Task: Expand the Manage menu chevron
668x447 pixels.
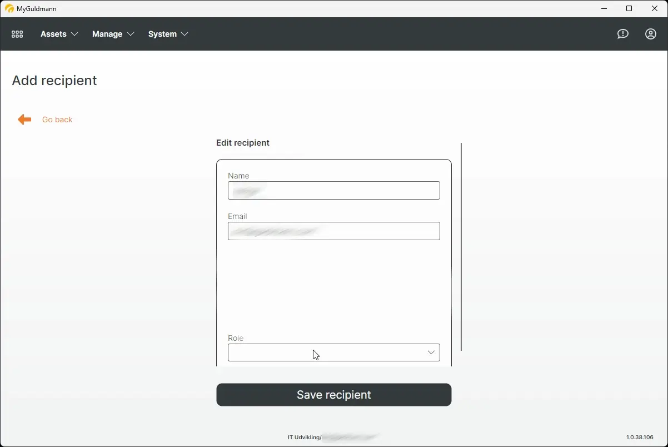Action: [x=132, y=34]
